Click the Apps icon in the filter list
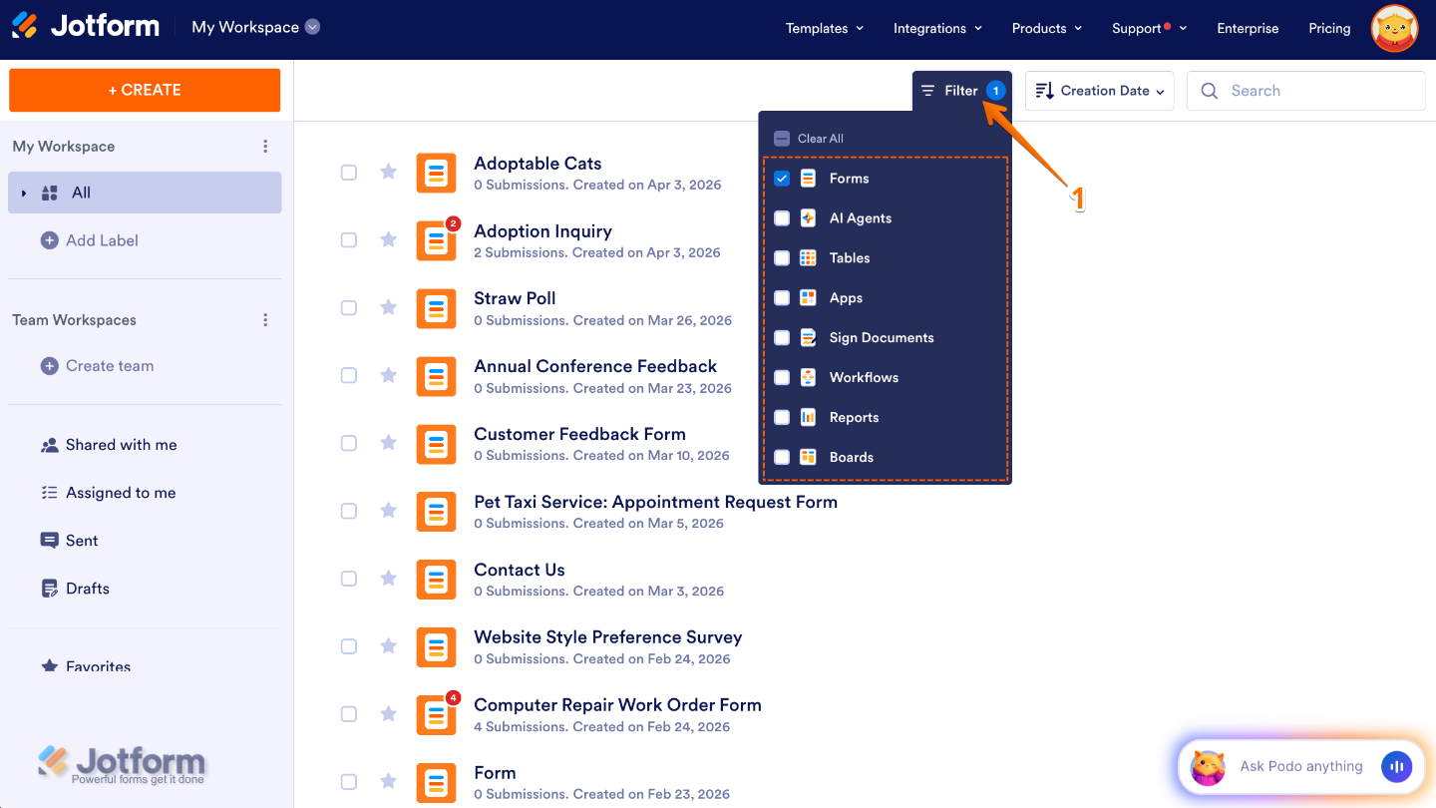Image resolution: width=1436 pixels, height=808 pixels. [x=807, y=297]
